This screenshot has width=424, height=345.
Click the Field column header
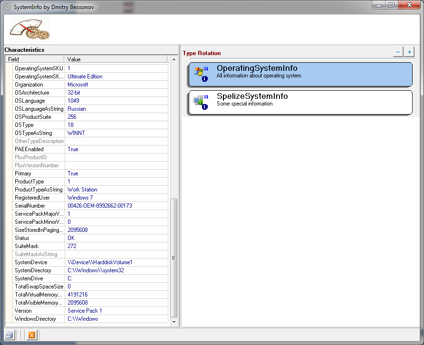point(35,59)
